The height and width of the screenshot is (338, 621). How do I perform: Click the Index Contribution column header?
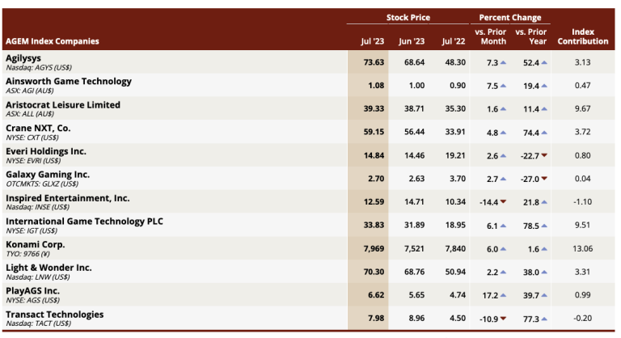[x=582, y=36]
